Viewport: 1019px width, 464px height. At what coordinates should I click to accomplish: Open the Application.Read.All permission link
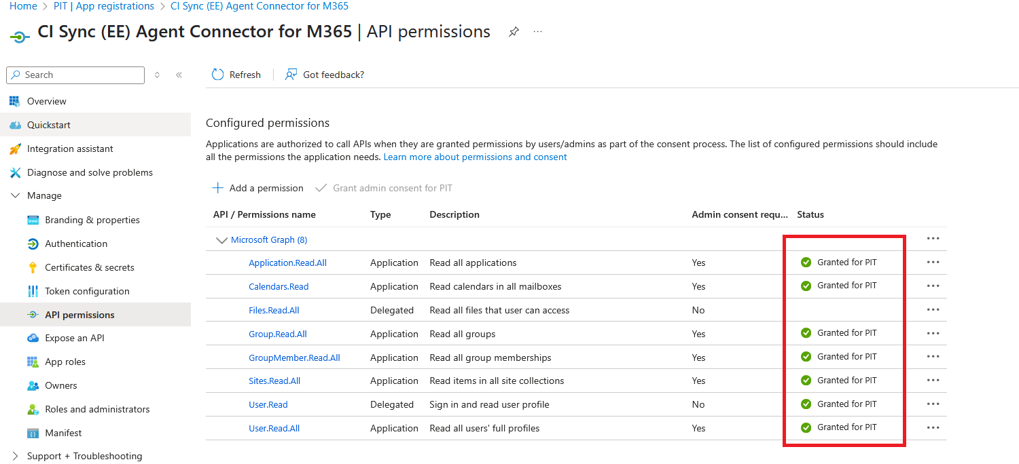point(287,263)
